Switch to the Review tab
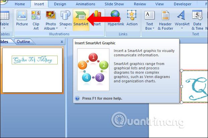 [140, 4]
